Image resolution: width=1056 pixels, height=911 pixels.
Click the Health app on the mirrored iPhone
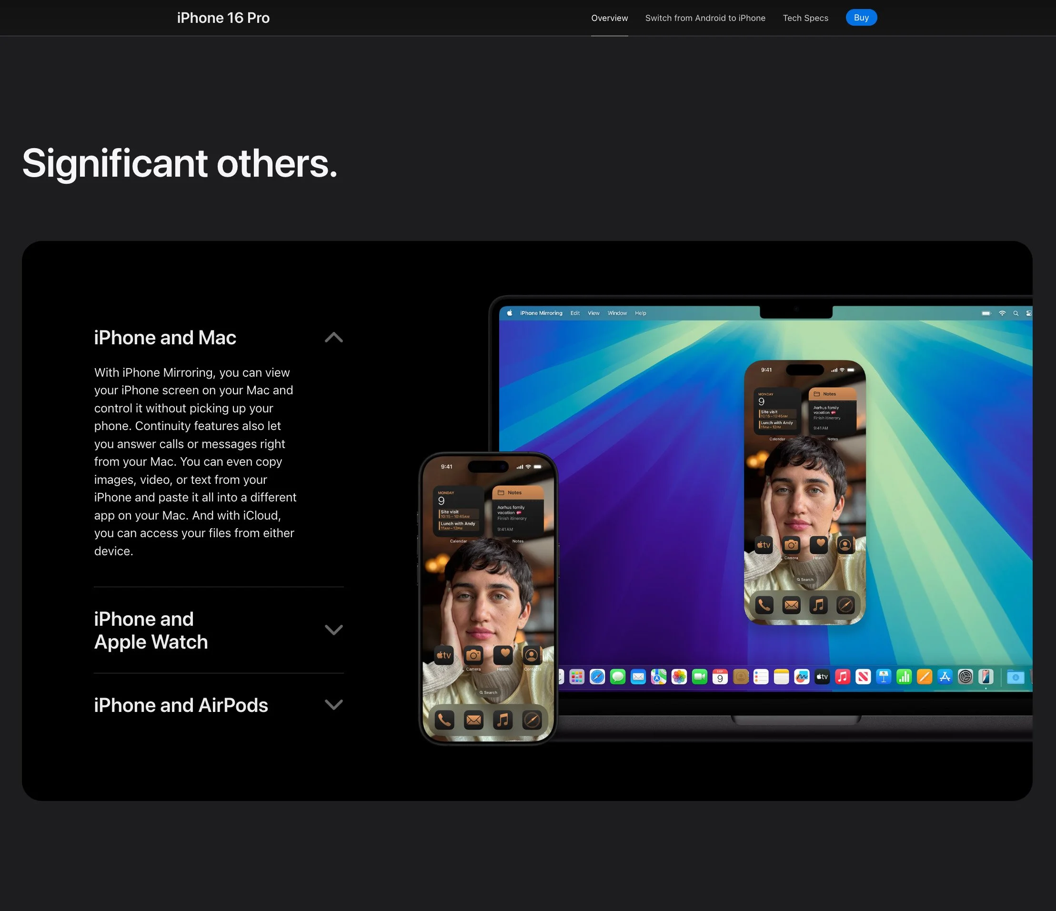[x=818, y=545]
